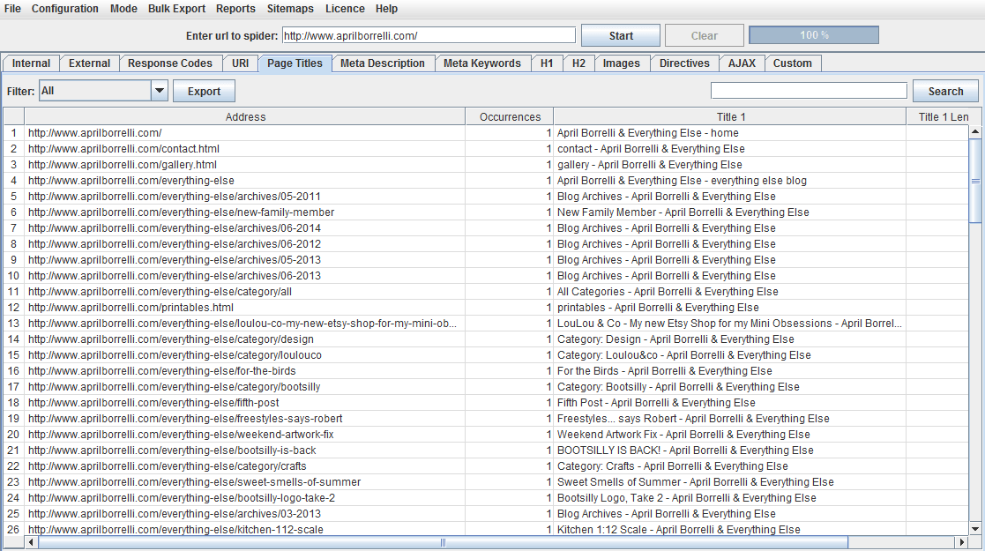Open the Configuration menu
The height and width of the screenshot is (551, 985).
(x=65, y=9)
